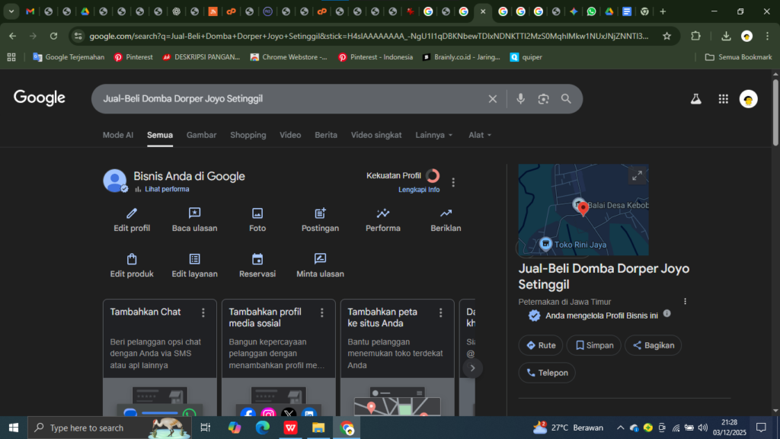
Task: Search by image with the Lens icon
Action: pyautogui.click(x=543, y=99)
